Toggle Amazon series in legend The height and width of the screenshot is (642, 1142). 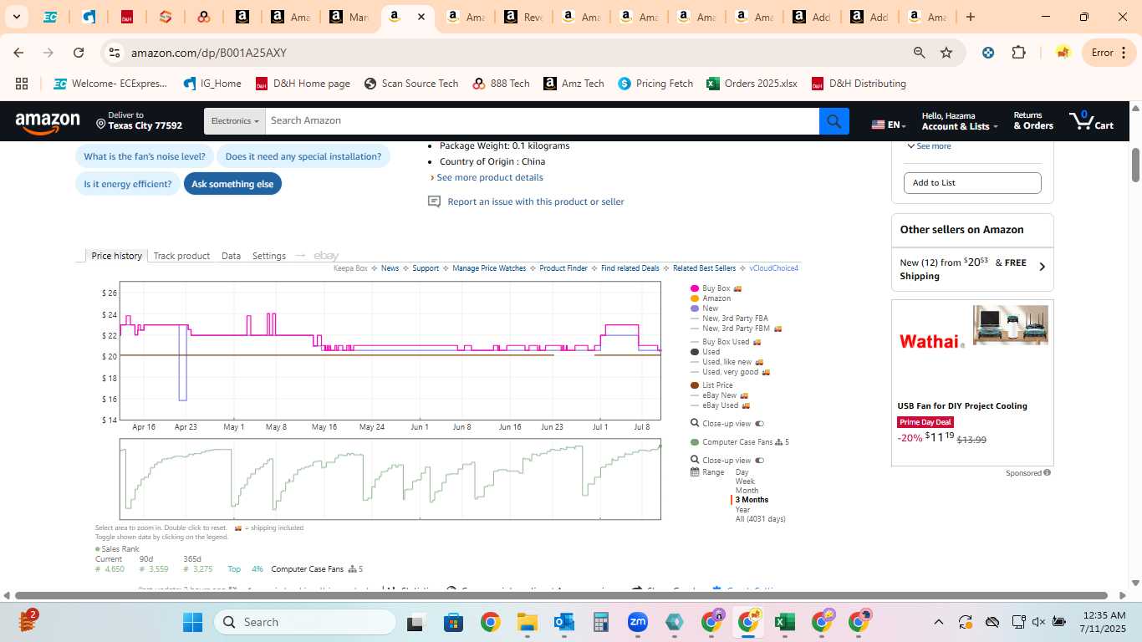(711, 298)
